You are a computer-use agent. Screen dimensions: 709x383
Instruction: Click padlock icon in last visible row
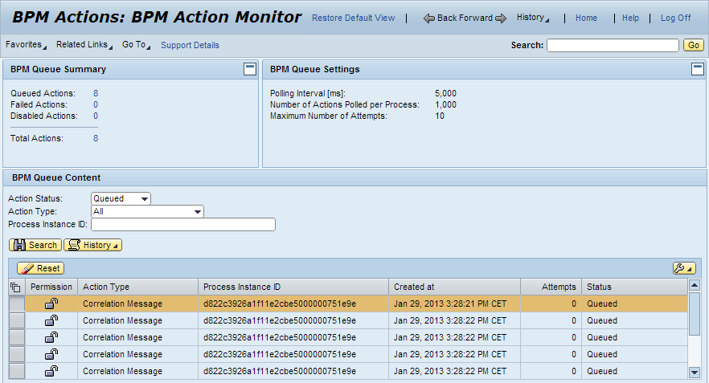click(x=51, y=371)
